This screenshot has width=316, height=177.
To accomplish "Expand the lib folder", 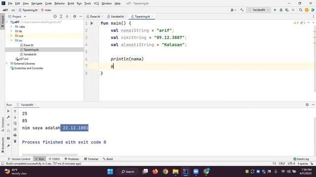I will pyautogui.click(x=11, y=31).
